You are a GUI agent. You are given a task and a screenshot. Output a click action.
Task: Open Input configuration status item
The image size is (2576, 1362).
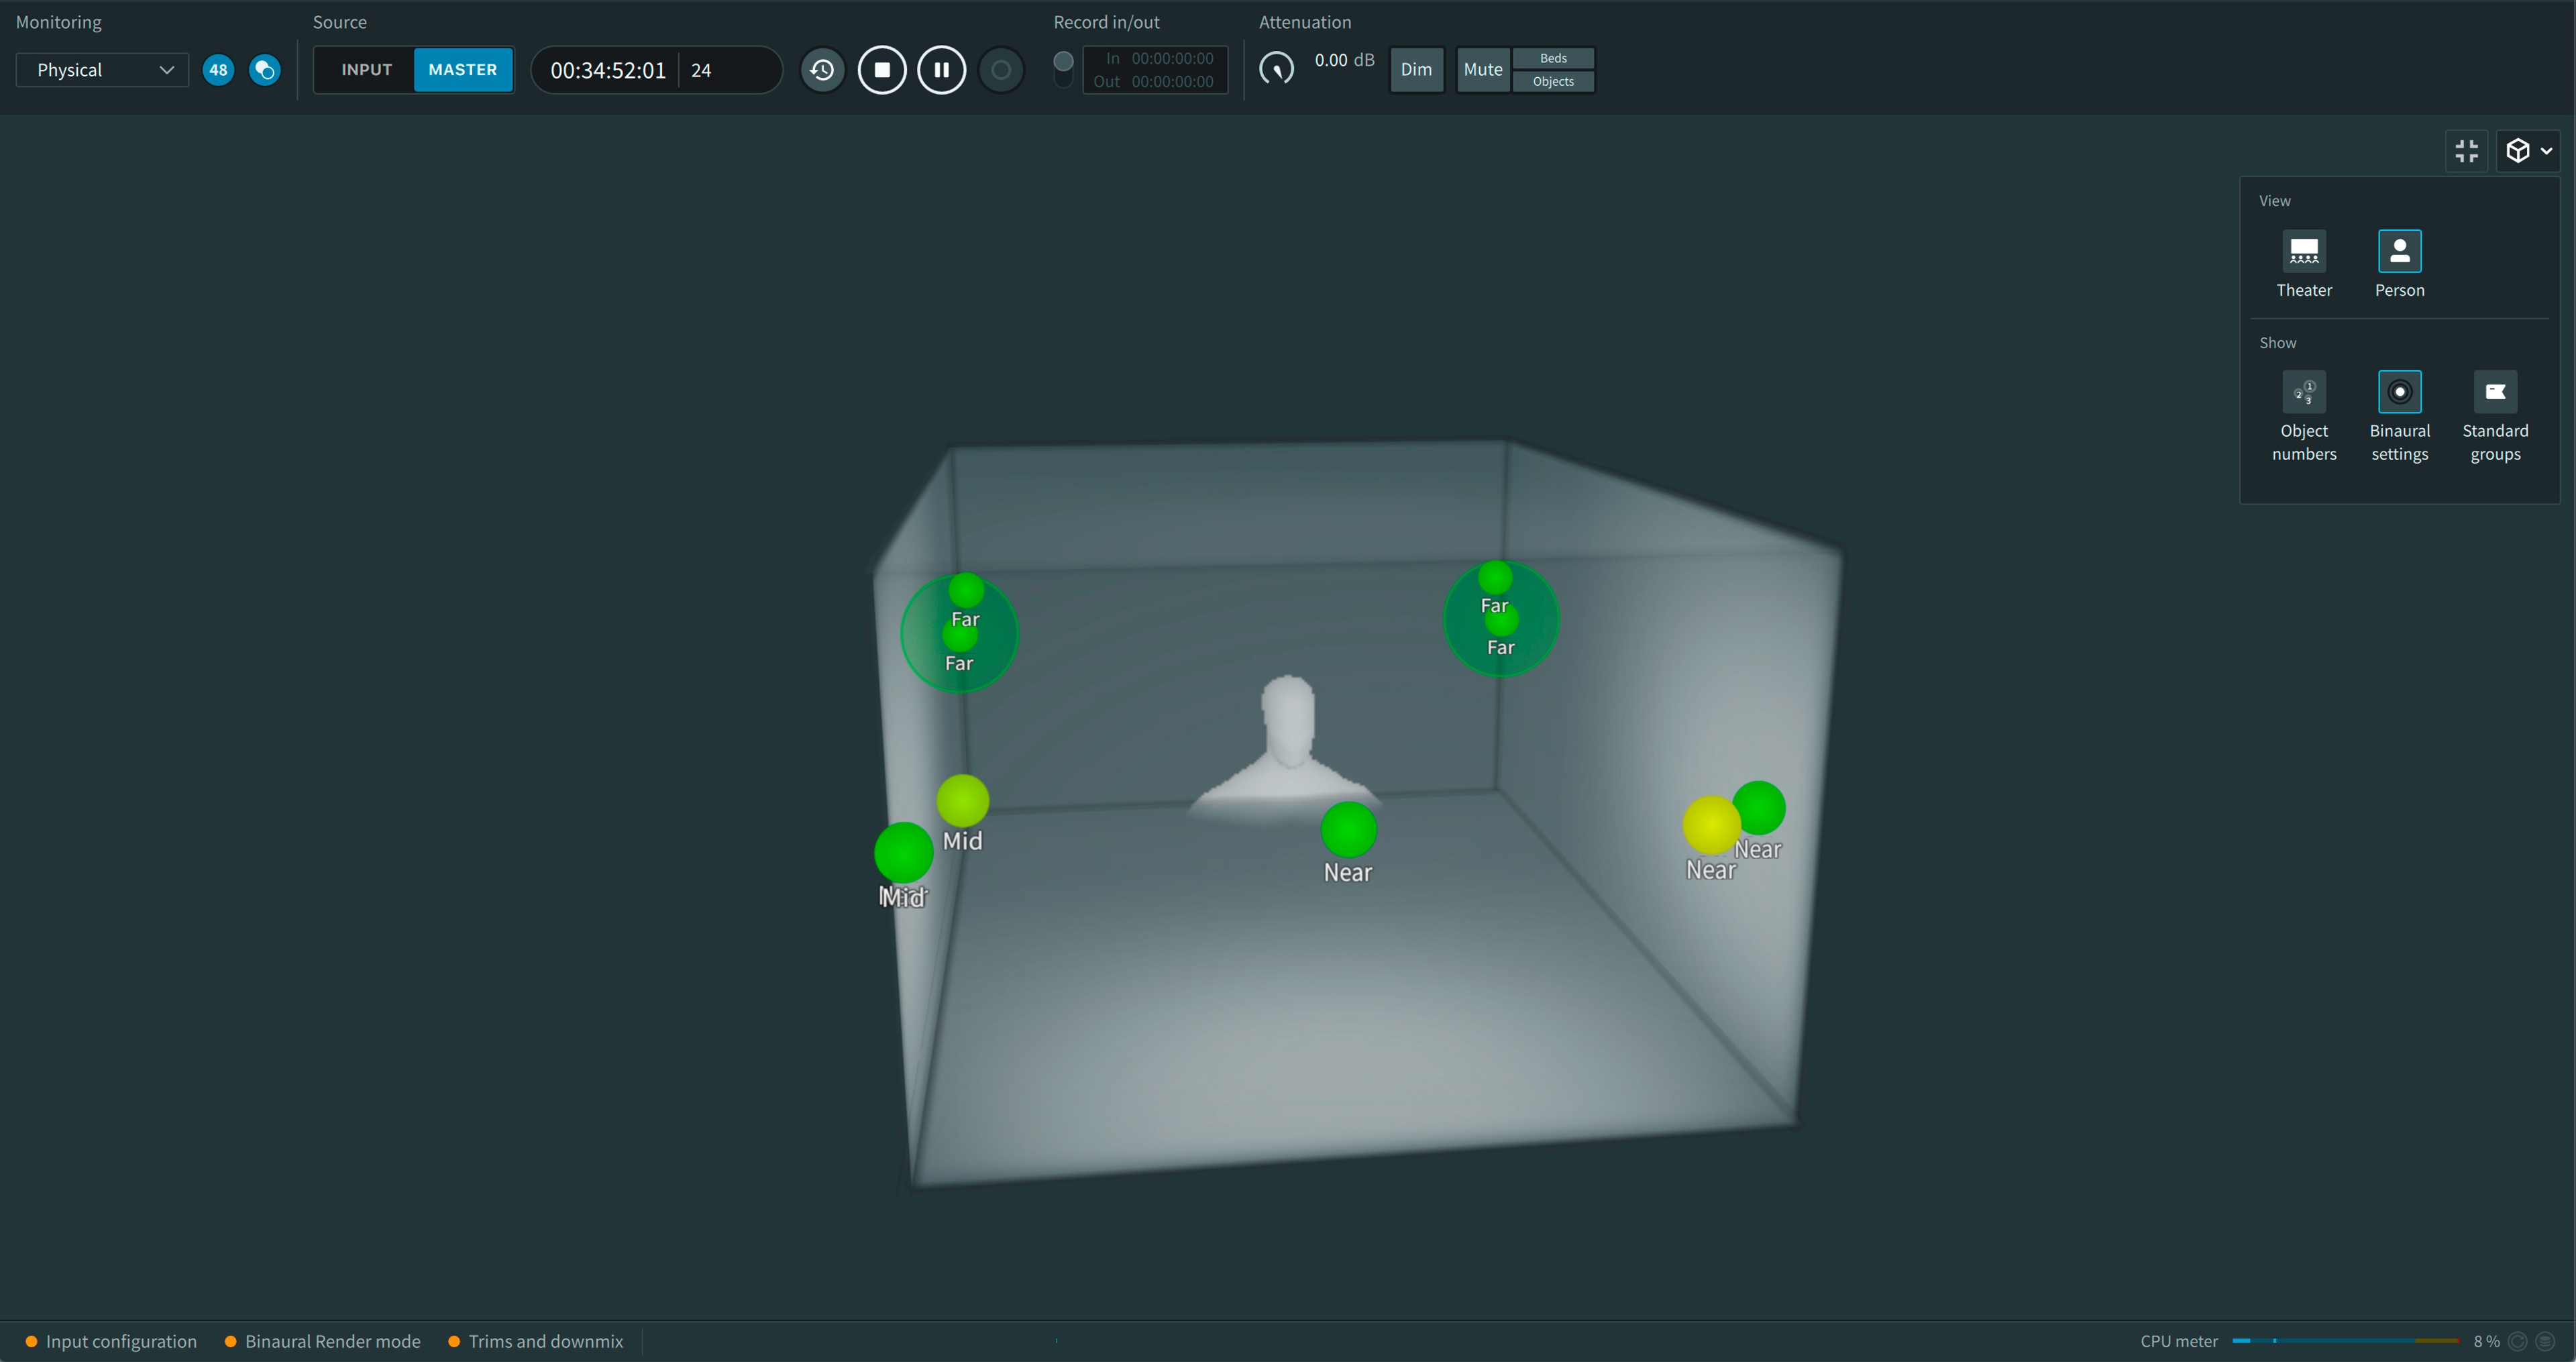111,1341
